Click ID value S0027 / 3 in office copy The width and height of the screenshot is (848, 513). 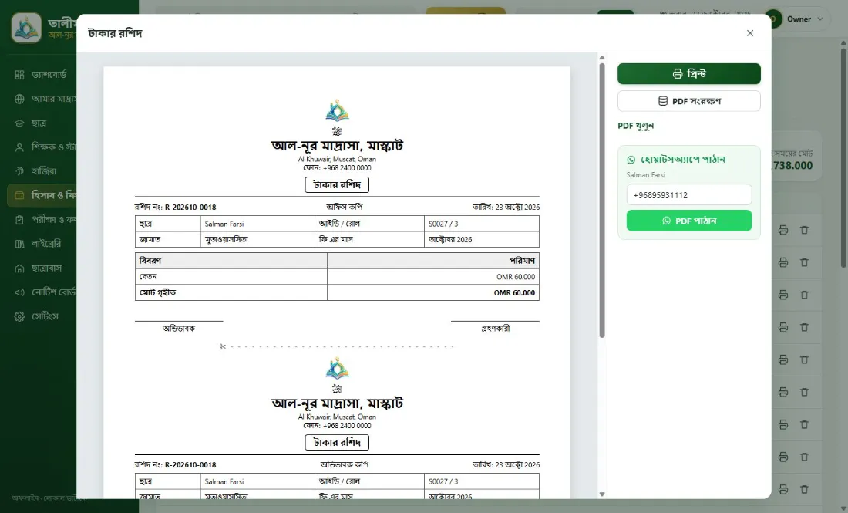point(443,224)
